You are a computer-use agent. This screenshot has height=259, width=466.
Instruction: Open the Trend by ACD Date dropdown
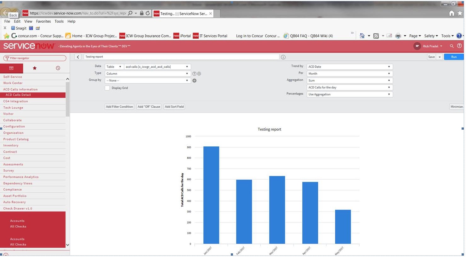349,67
